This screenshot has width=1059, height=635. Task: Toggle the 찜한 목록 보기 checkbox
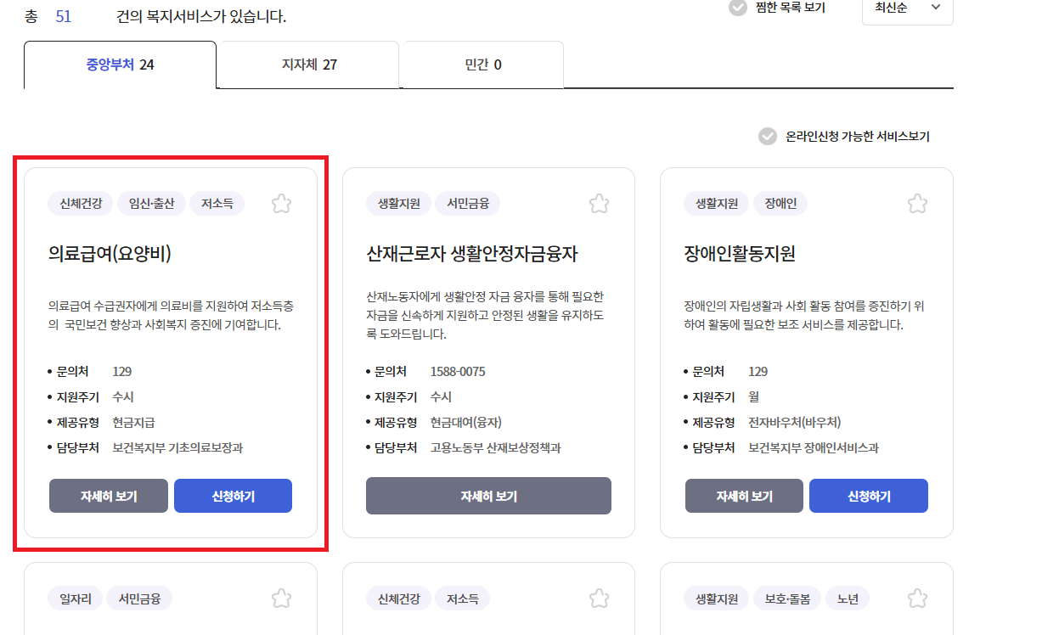[x=739, y=8]
